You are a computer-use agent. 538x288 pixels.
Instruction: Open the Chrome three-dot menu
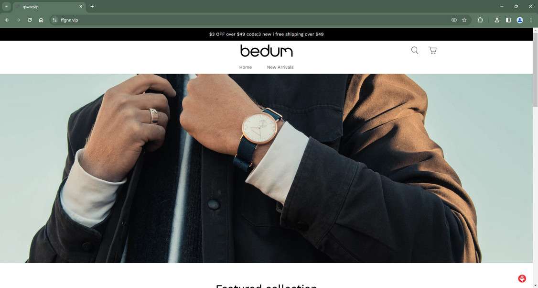531,20
